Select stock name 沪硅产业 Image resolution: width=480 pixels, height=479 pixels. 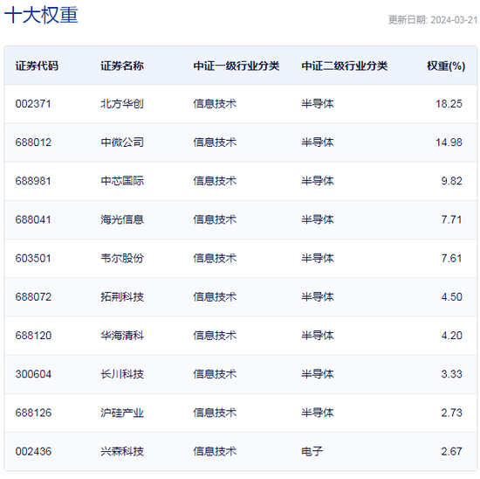122,413
